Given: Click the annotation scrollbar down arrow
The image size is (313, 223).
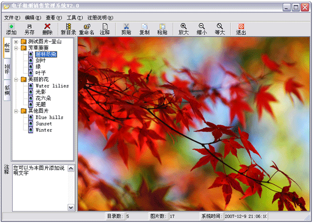Looking at the screenshot, I should 71,207.
